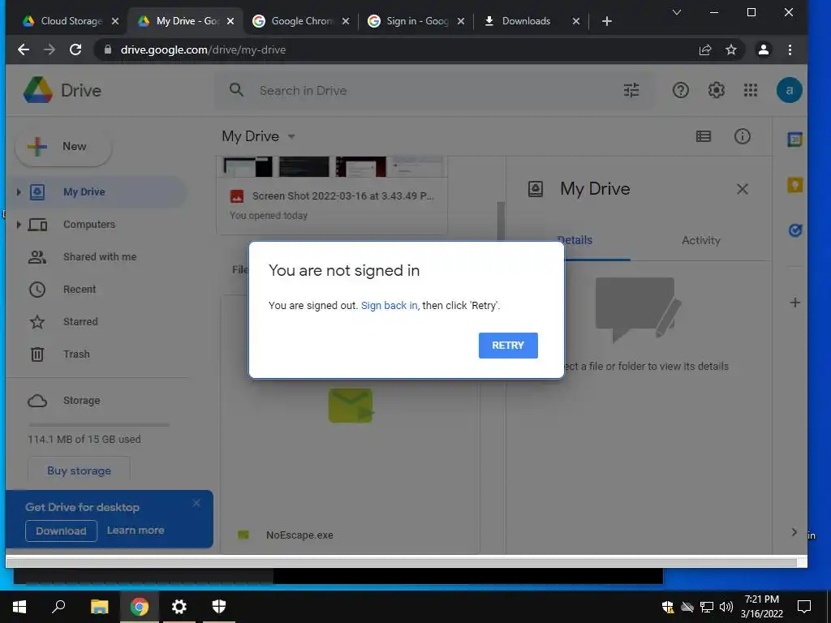Close the My Drive details panel
The image size is (831, 623).
coord(742,189)
